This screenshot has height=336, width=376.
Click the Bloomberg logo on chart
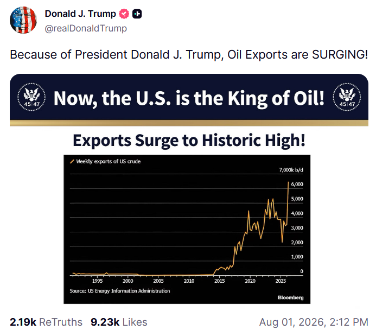tap(291, 297)
